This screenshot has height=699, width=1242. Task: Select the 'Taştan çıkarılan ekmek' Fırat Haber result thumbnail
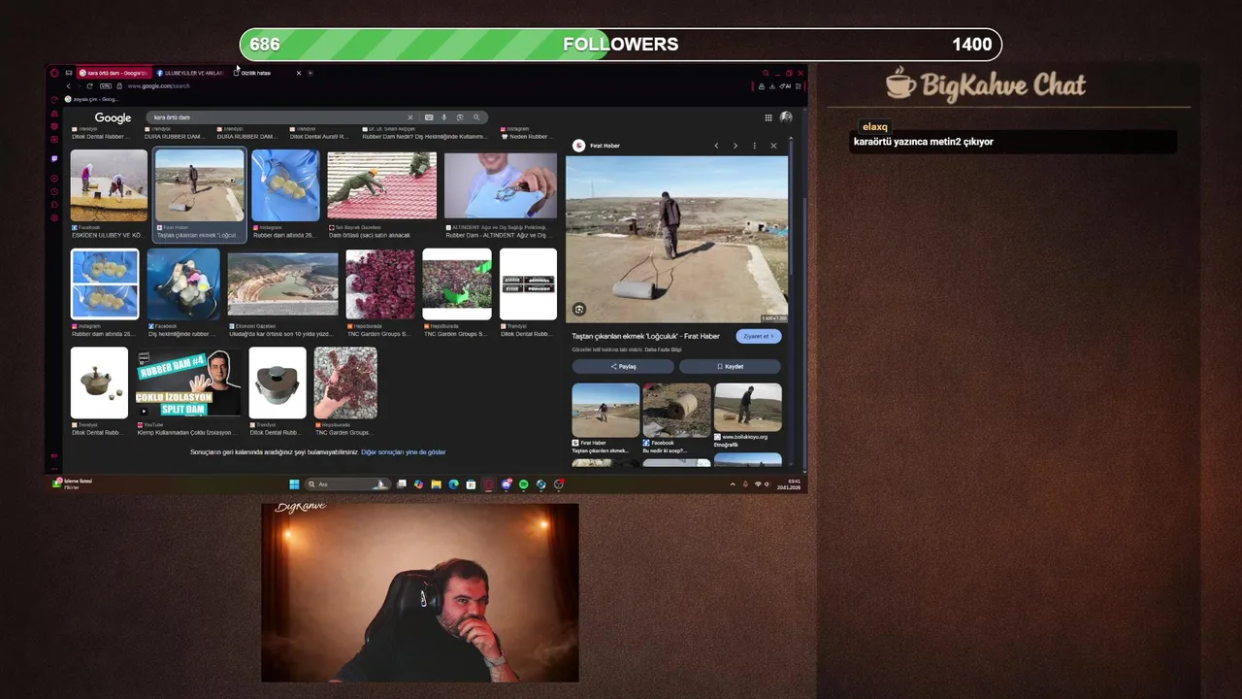pos(199,185)
